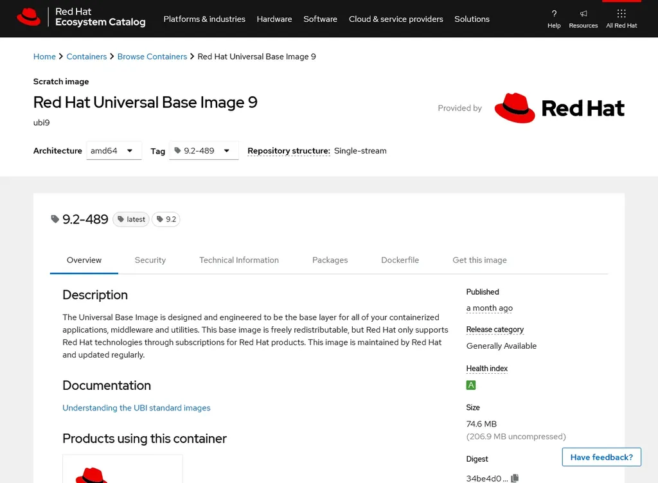Click the green Health index A badge
This screenshot has width=658, height=483.
pyautogui.click(x=471, y=385)
